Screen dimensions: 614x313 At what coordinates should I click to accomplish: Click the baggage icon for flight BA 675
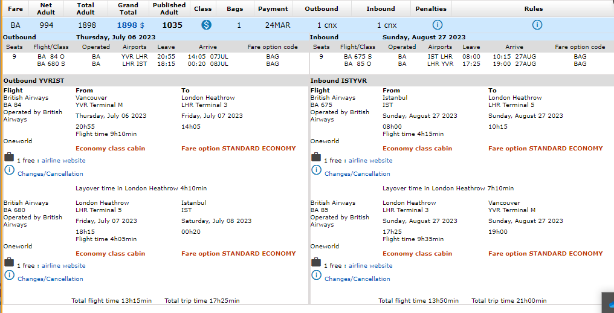316,158
